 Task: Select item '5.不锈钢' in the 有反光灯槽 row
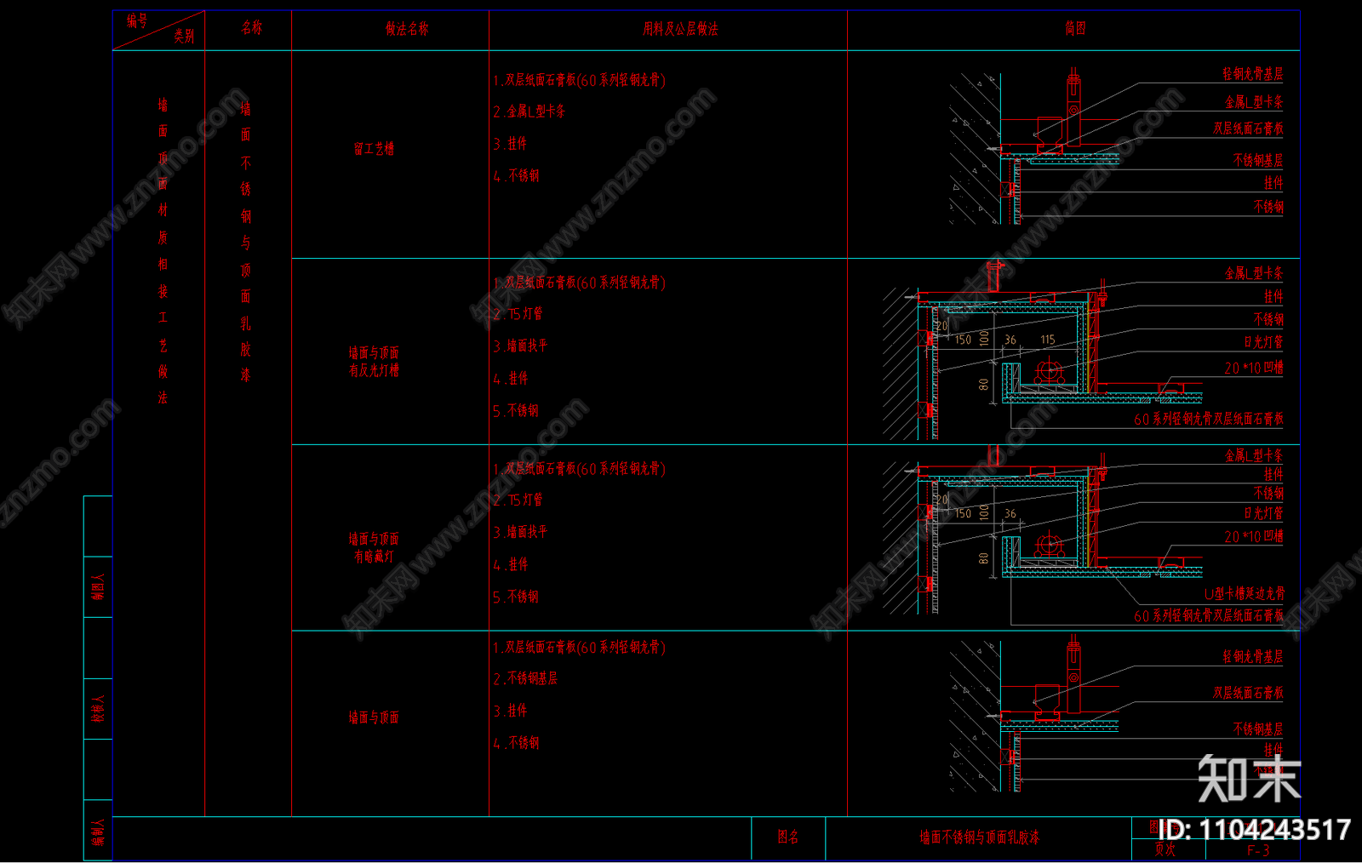pos(516,410)
